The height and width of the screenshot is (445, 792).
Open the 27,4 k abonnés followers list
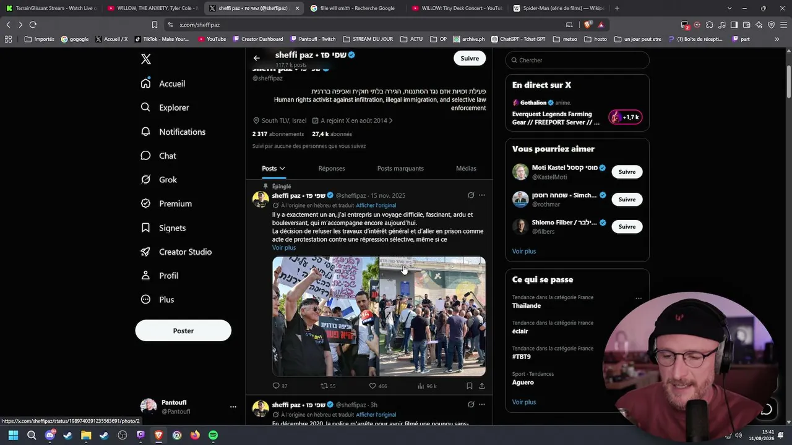[x=332, y=134]
